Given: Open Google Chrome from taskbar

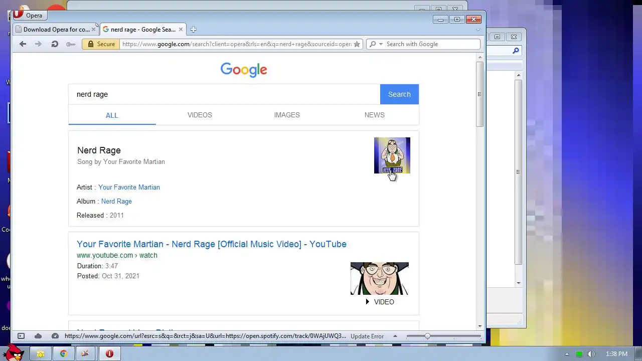Looking at the screenshot, I should [64, 354].
